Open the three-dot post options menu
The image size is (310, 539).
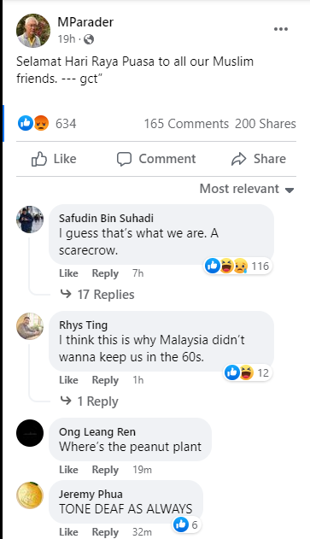tap(281, 29)
